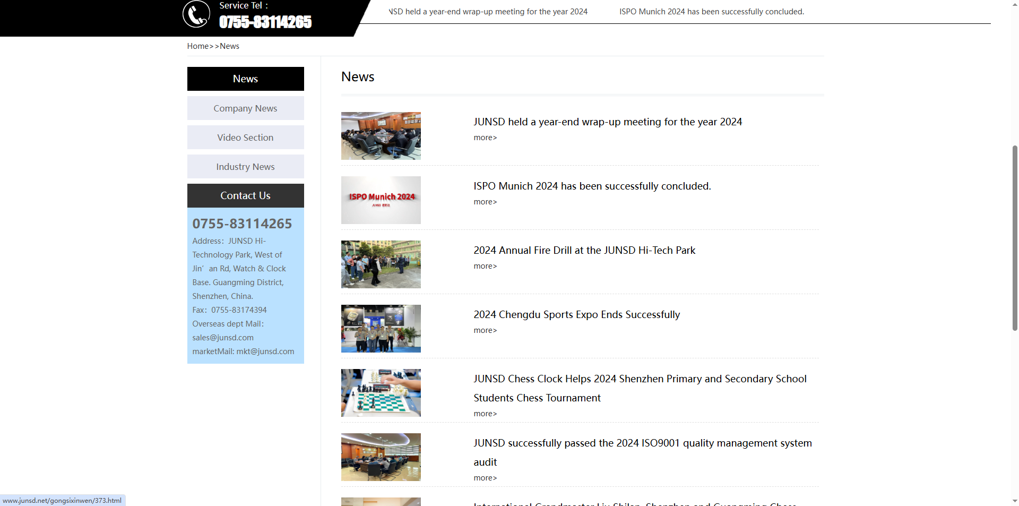This screenshot has width=1019, height=506.
Task: Click more> under ISPO Munich 2024 article
Action: [485, 202]
